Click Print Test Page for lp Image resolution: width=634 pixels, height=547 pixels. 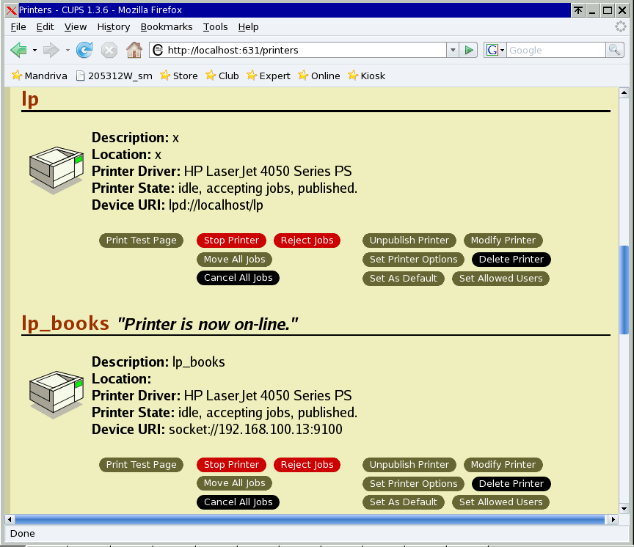(x=141, y=241)
